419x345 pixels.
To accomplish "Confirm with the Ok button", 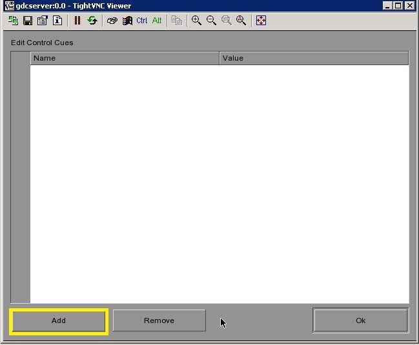I will point(360,320).
